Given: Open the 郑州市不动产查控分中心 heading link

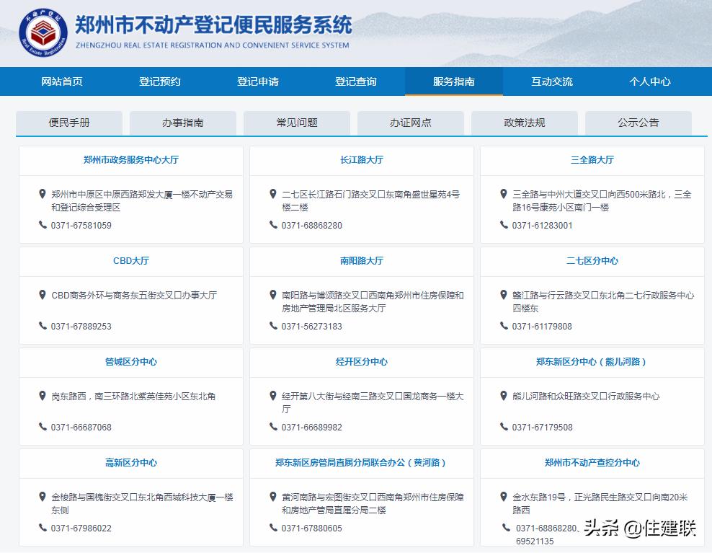Looking at the screenshot, I should [592, 463].
